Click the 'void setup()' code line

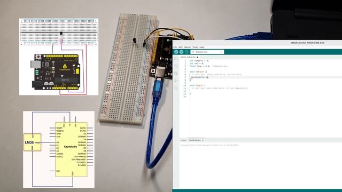pos(198,71)
